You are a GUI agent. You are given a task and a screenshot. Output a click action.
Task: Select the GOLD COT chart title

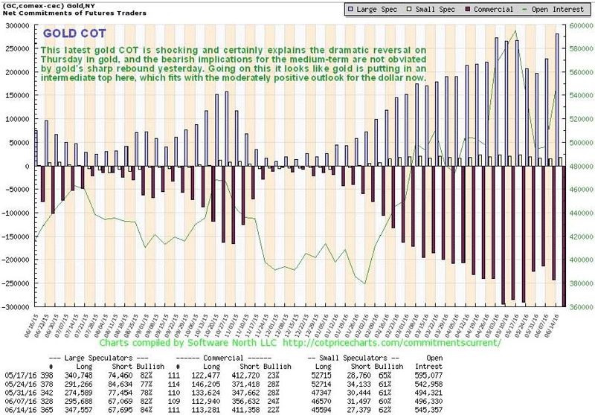coord(73,33)
